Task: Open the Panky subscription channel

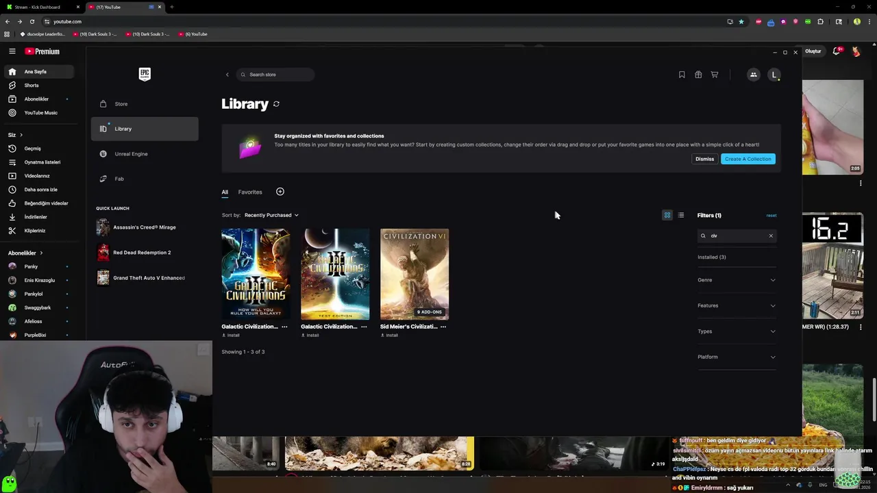Action: 39,266
